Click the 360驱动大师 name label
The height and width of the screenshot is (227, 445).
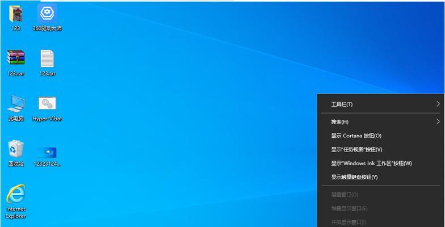point(47,28)
